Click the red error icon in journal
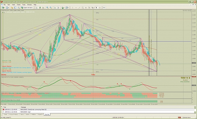The width and height of the screenshot is (197, 119). 3,110
